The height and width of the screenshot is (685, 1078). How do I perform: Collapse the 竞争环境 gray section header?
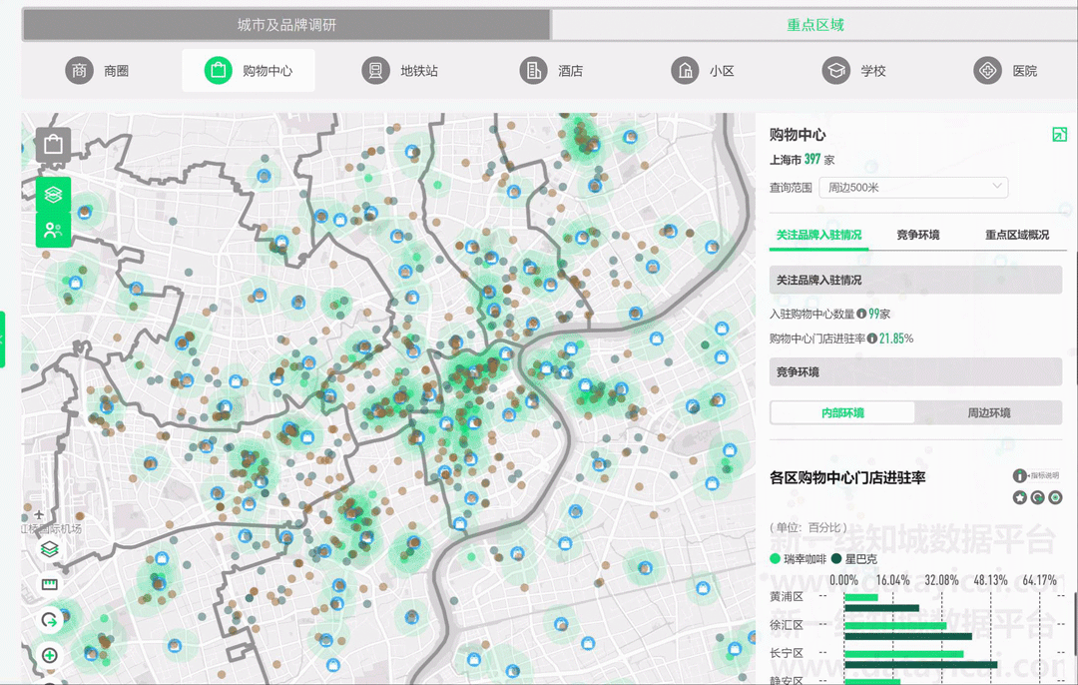tap(914, 372)
